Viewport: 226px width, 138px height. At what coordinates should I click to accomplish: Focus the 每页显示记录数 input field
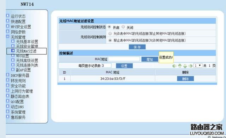click(106, 66)
